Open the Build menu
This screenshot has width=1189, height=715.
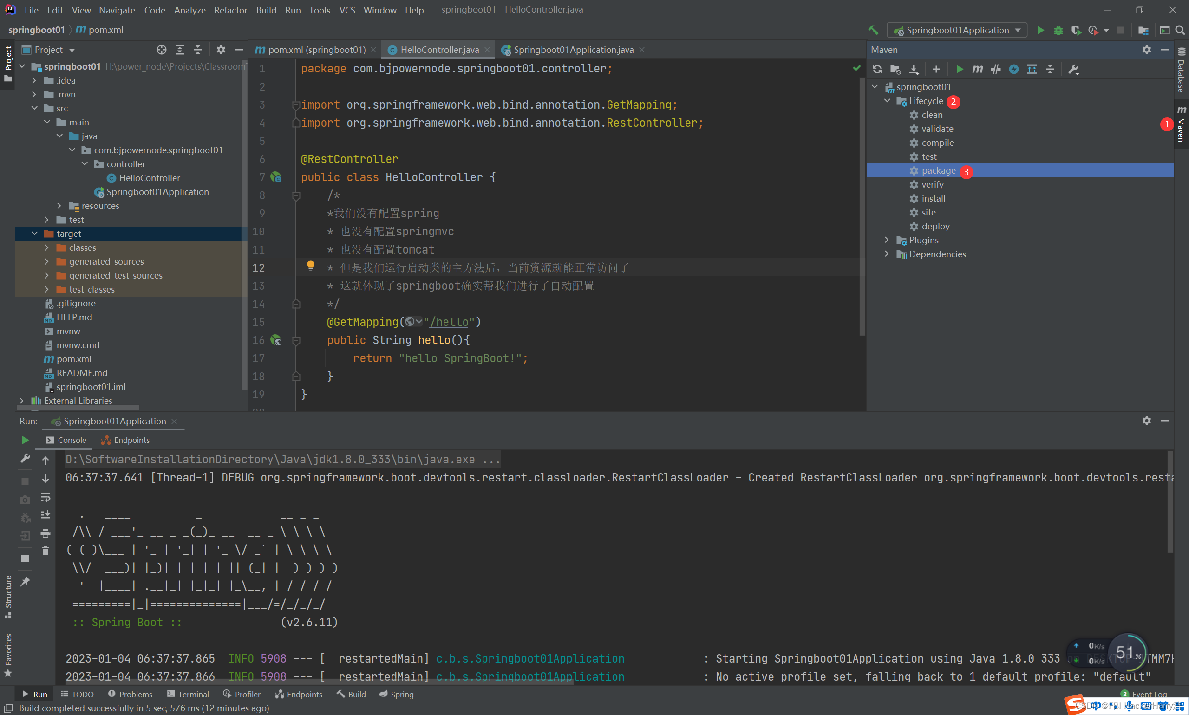coord(266,10)
